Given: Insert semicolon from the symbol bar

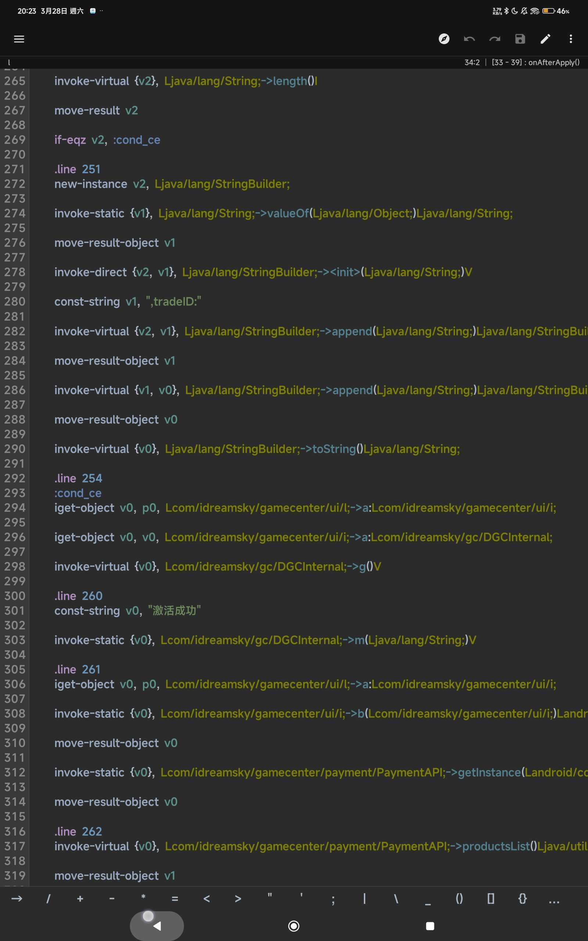Looking at the screenshot, I should coord(333,899).
